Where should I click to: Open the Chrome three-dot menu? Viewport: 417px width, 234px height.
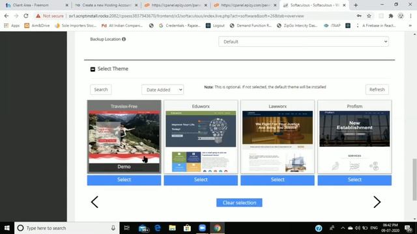click(x=410, y=16)
